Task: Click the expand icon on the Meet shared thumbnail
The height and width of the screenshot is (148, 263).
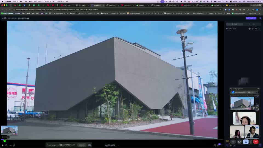Action: (x=254, y=108)
